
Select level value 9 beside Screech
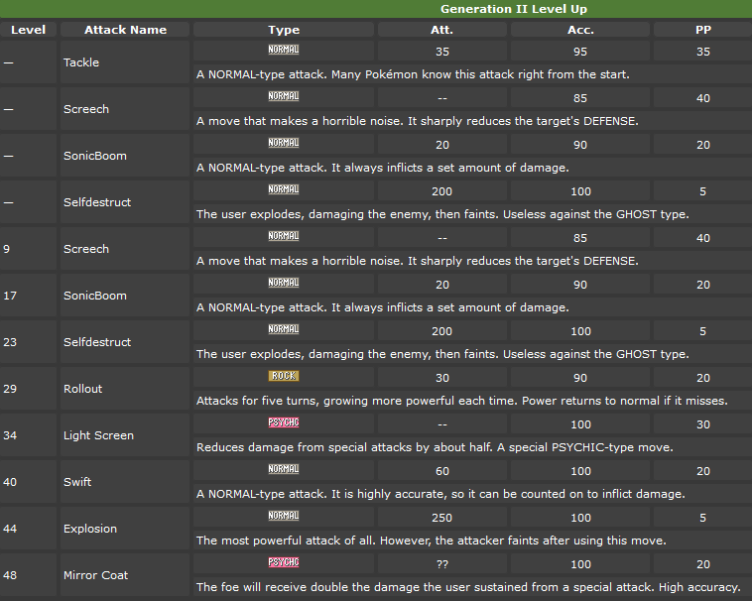[6, 249]
